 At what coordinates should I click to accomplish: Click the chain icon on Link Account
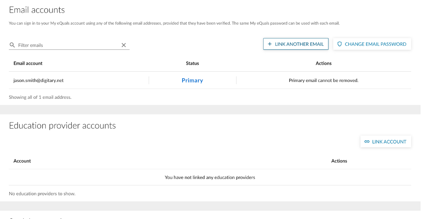[x=367, y=142]
